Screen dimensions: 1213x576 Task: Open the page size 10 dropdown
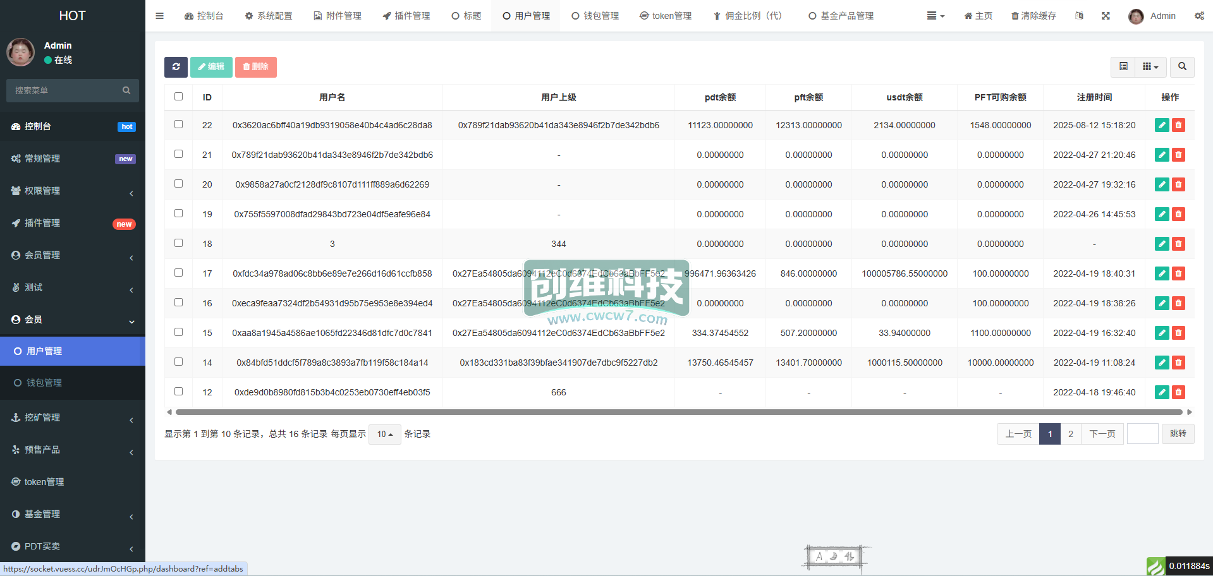pyautogui.click(x=384, y=434)
